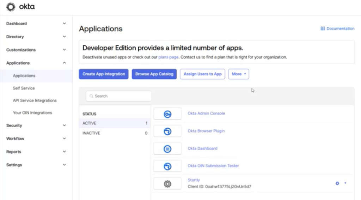Click the Okta sunburst logo
This screenshot has height=200, width=361.
[11, 7]
